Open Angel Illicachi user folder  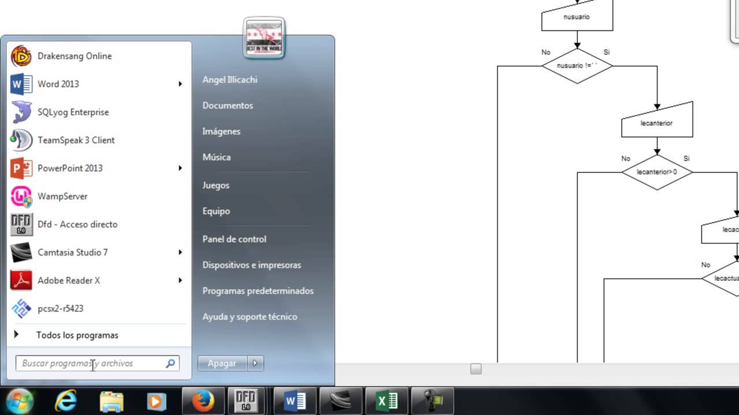coord(230,80)
